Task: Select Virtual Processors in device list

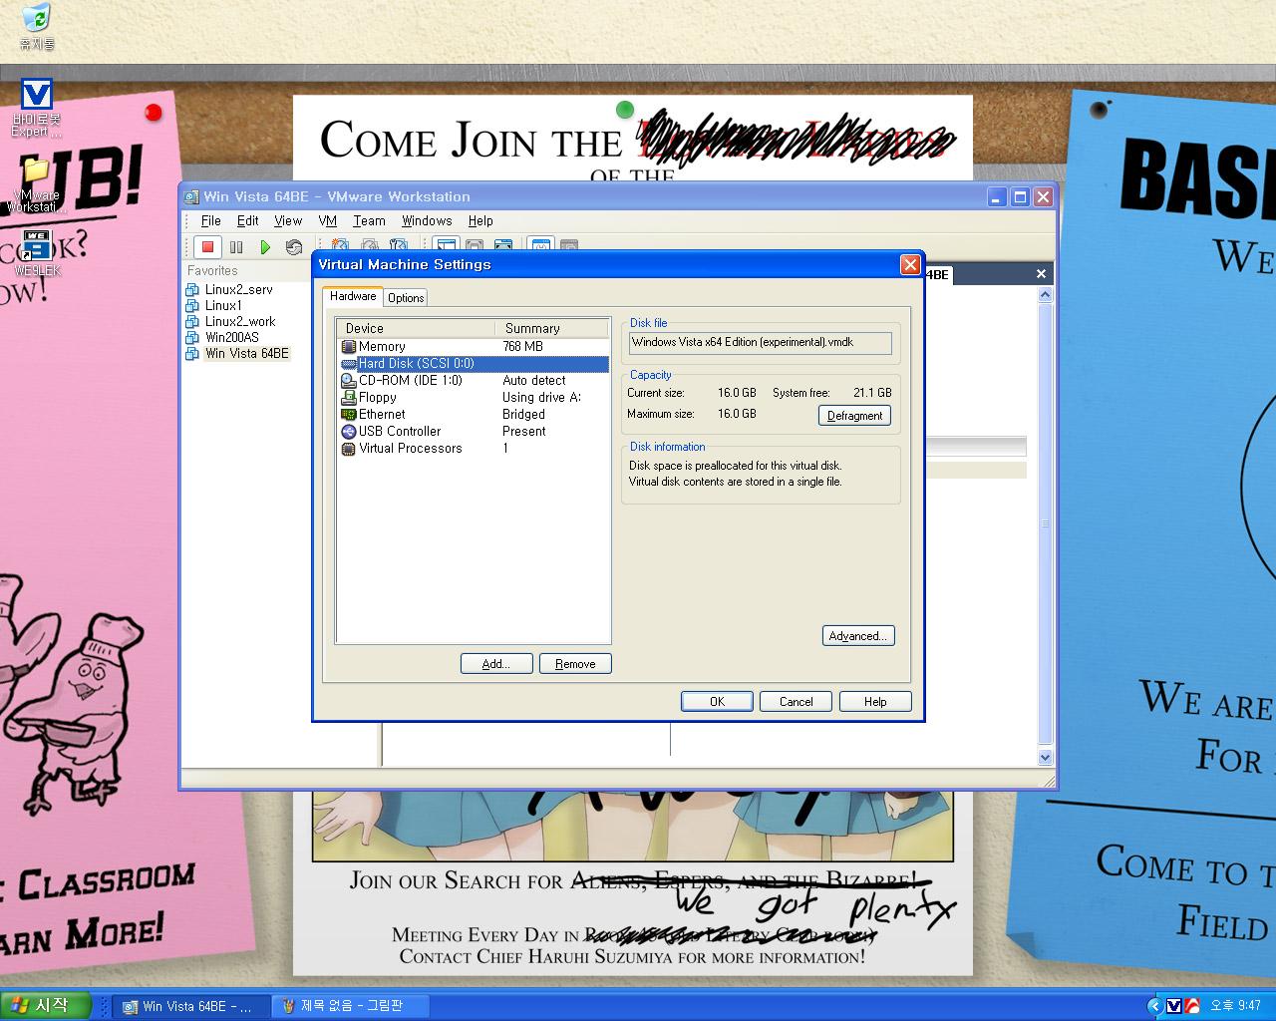Action: pyautogui.click(x=410, y=448)
